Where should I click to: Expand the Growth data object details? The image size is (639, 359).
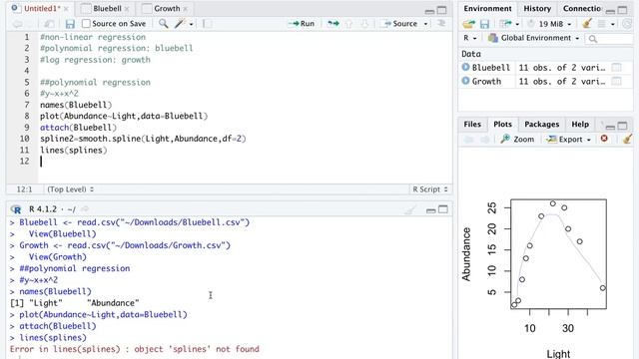click(466, 81)
